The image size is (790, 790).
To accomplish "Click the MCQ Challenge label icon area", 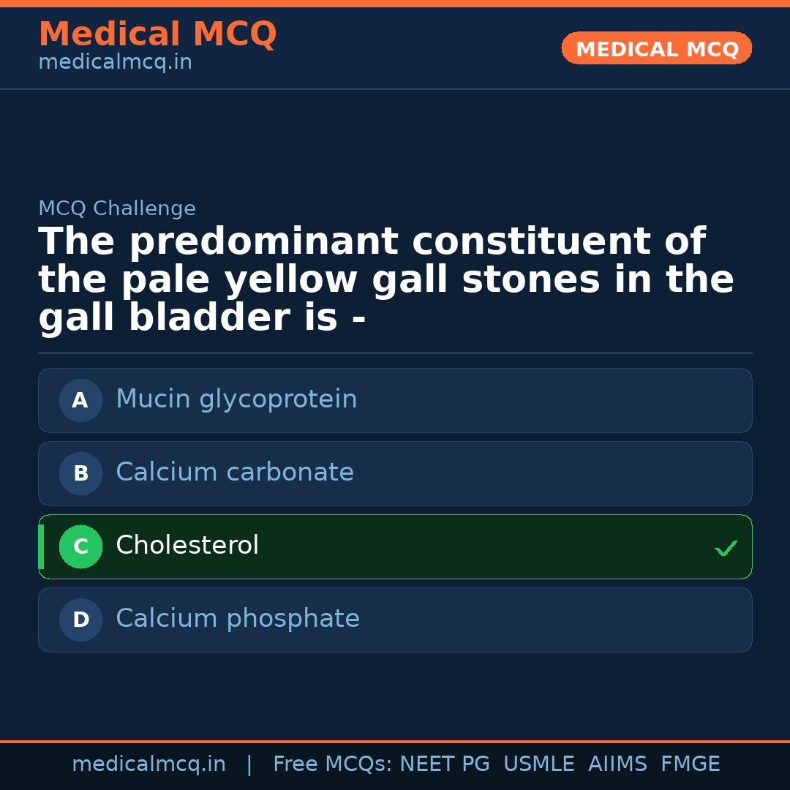I will pyautogui.click(x=117, y=208).
